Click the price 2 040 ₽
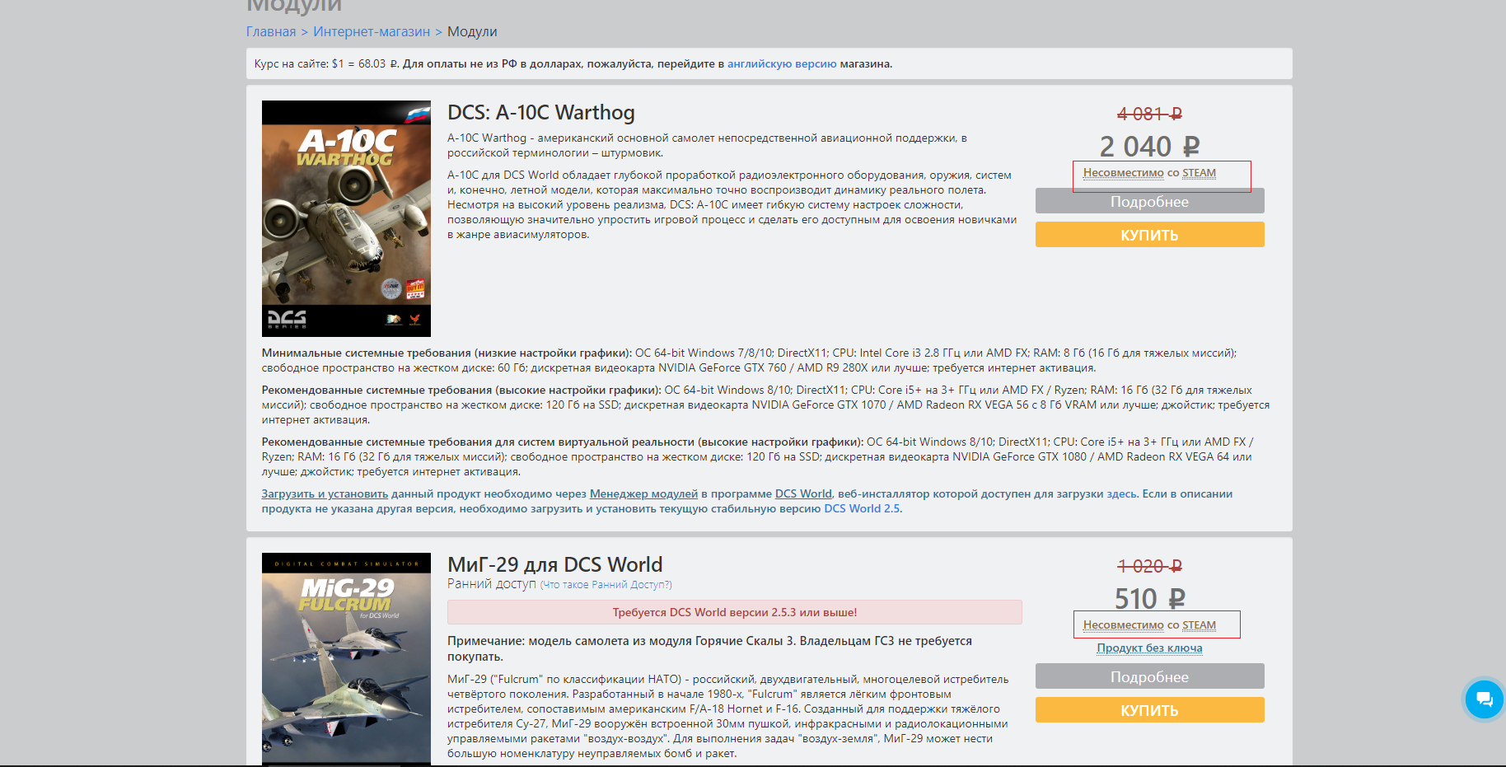1506x767 pixels. (1149, 147)
